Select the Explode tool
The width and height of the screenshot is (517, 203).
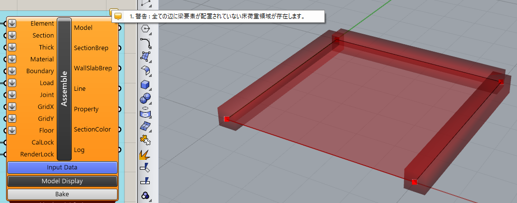tap(146, 154)
